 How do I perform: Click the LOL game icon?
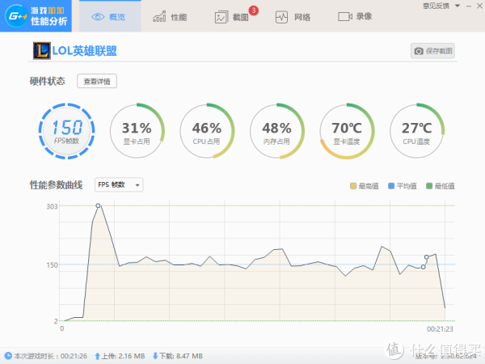pos(42,51)
